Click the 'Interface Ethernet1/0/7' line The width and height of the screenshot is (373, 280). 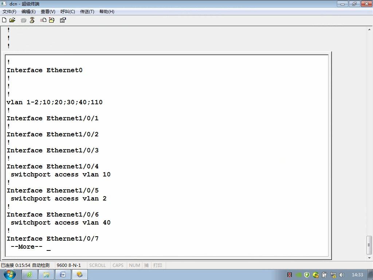(52, 238)
